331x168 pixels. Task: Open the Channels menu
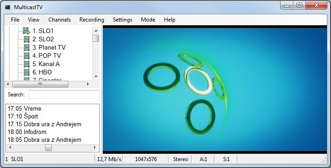[x=60, y=20]
